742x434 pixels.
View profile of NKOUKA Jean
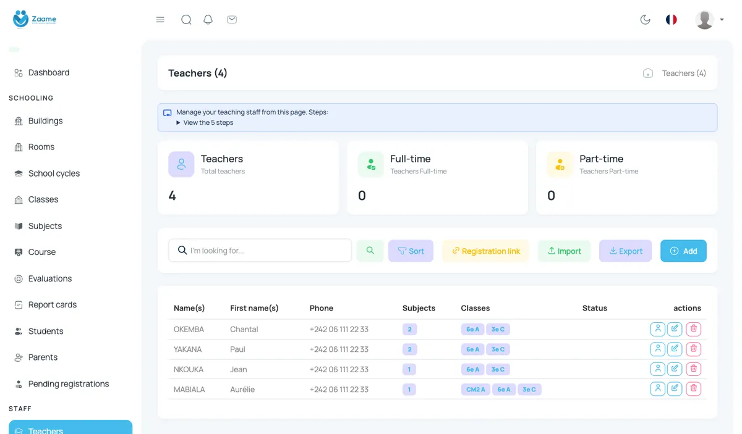click(x=658, y=369)
